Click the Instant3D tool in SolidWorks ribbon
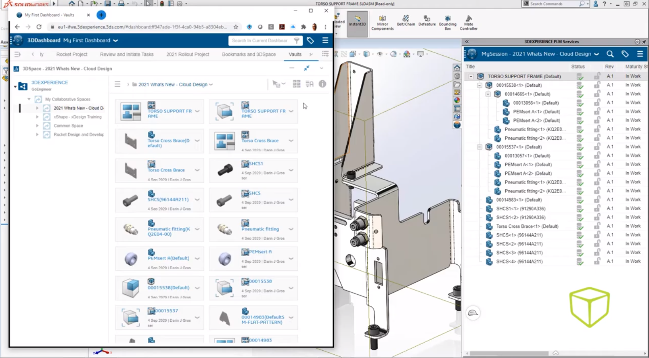This screenshot has height=358, width=649. 357,24
